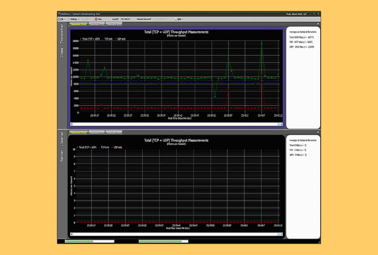Viewport: 378px width, 255px height.
Task: Open the server Timecourse (UDP) tab
Action: click(113, 133)
